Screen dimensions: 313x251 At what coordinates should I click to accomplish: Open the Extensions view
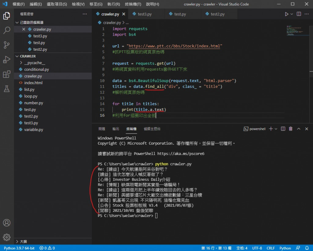pyautogui.click(x=7, y=74)
